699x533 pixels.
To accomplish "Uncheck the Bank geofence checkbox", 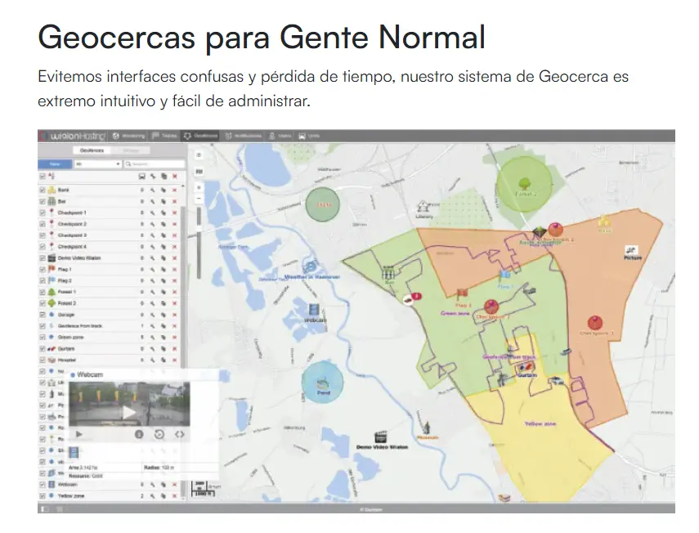I will tap(43, 190).
